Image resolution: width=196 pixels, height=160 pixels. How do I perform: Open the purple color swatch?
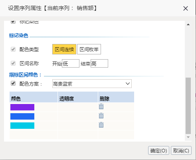pyautogui.click(x=22, y=107)
